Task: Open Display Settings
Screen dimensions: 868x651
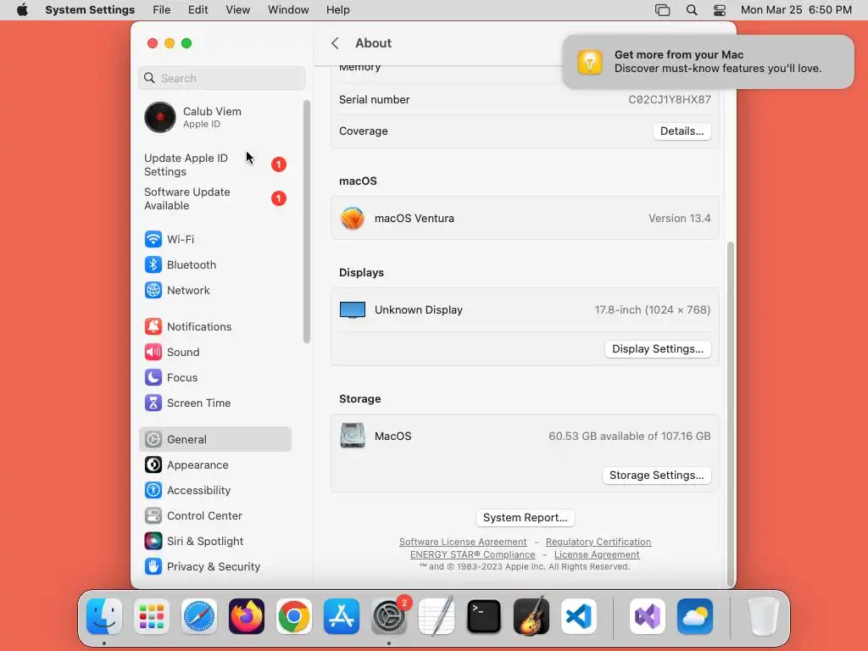Action: point(658,349)
